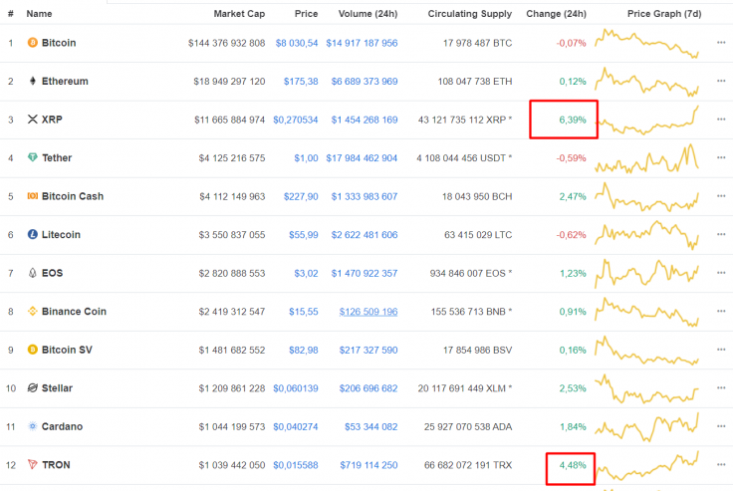
Task: Click XRP 24h change 6,39%
Action: coord(573,120)
